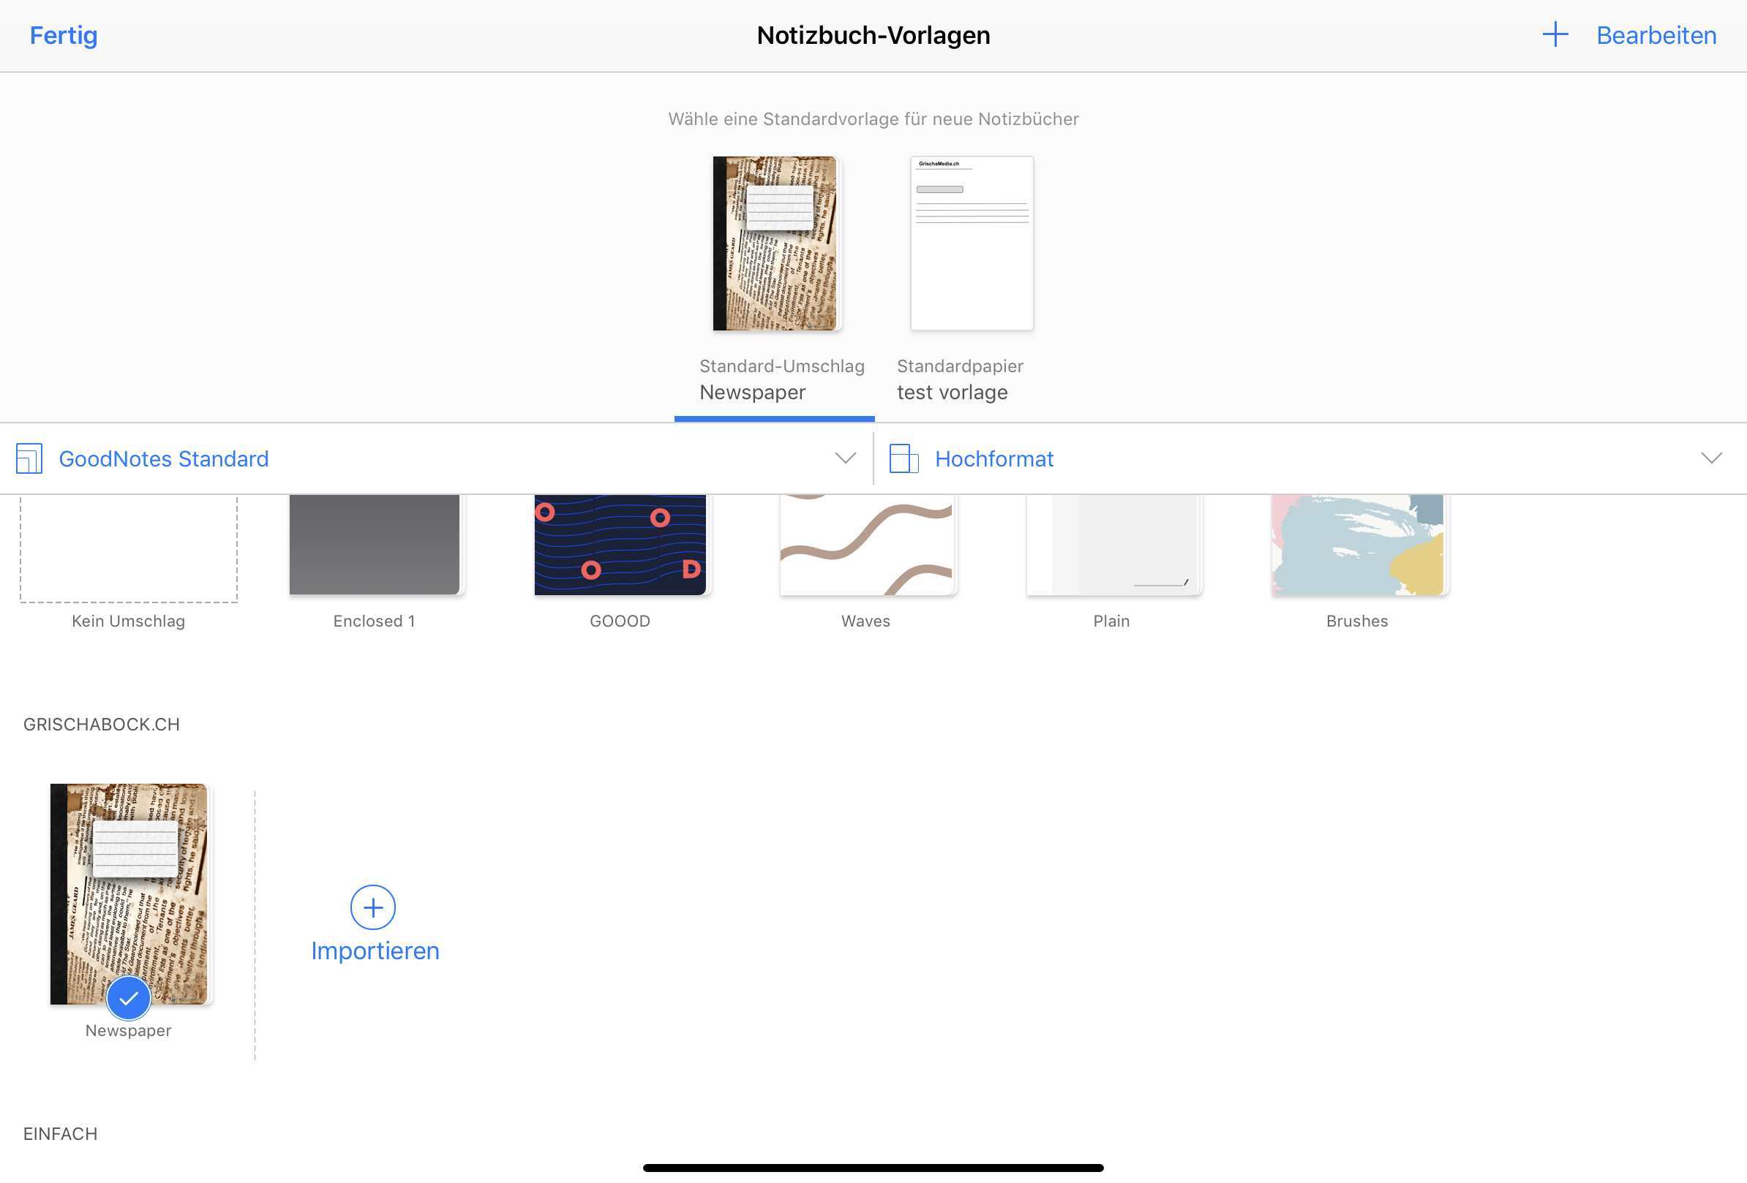Select the Enclosed 1 gray cover
Image resolution: width=1747 pixels, height=1183 pixels.
coord(375,545)
